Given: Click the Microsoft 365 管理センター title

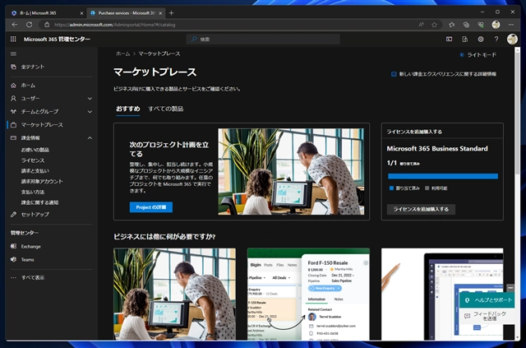Looking at the screenshot, I should [x=57, y=39].
